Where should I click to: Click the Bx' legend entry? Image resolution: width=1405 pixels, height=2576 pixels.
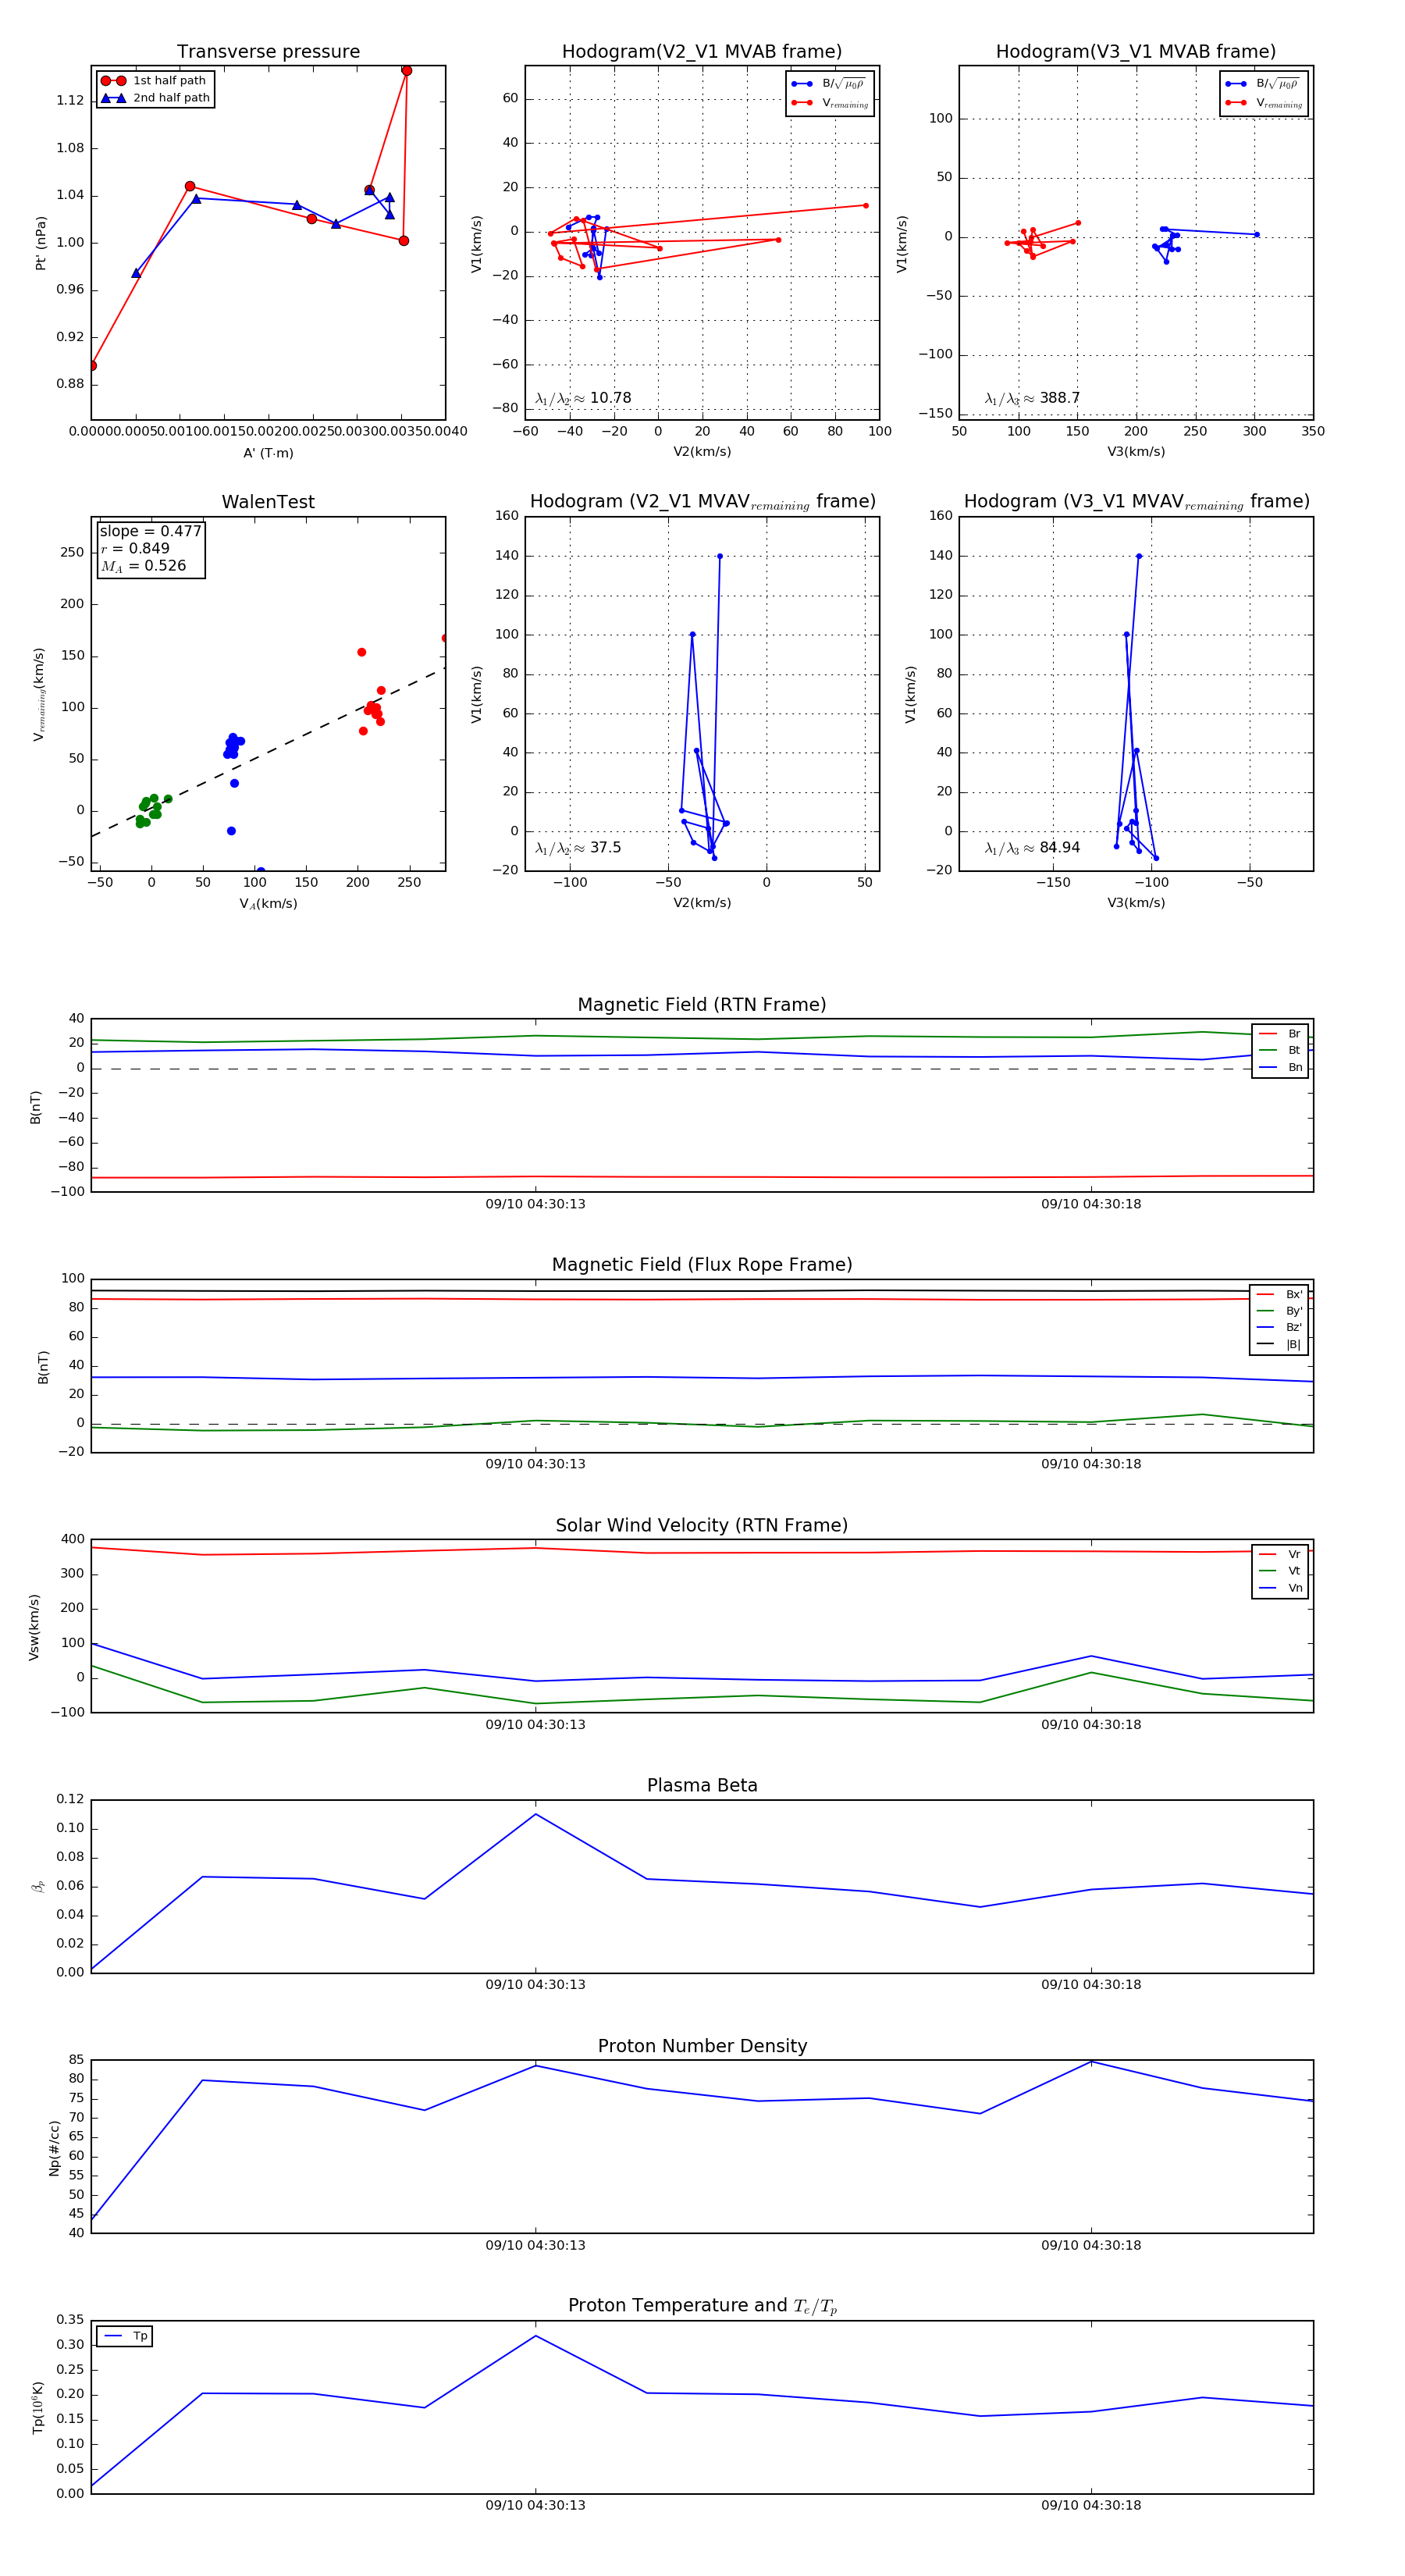(x=1279, y=1294)
